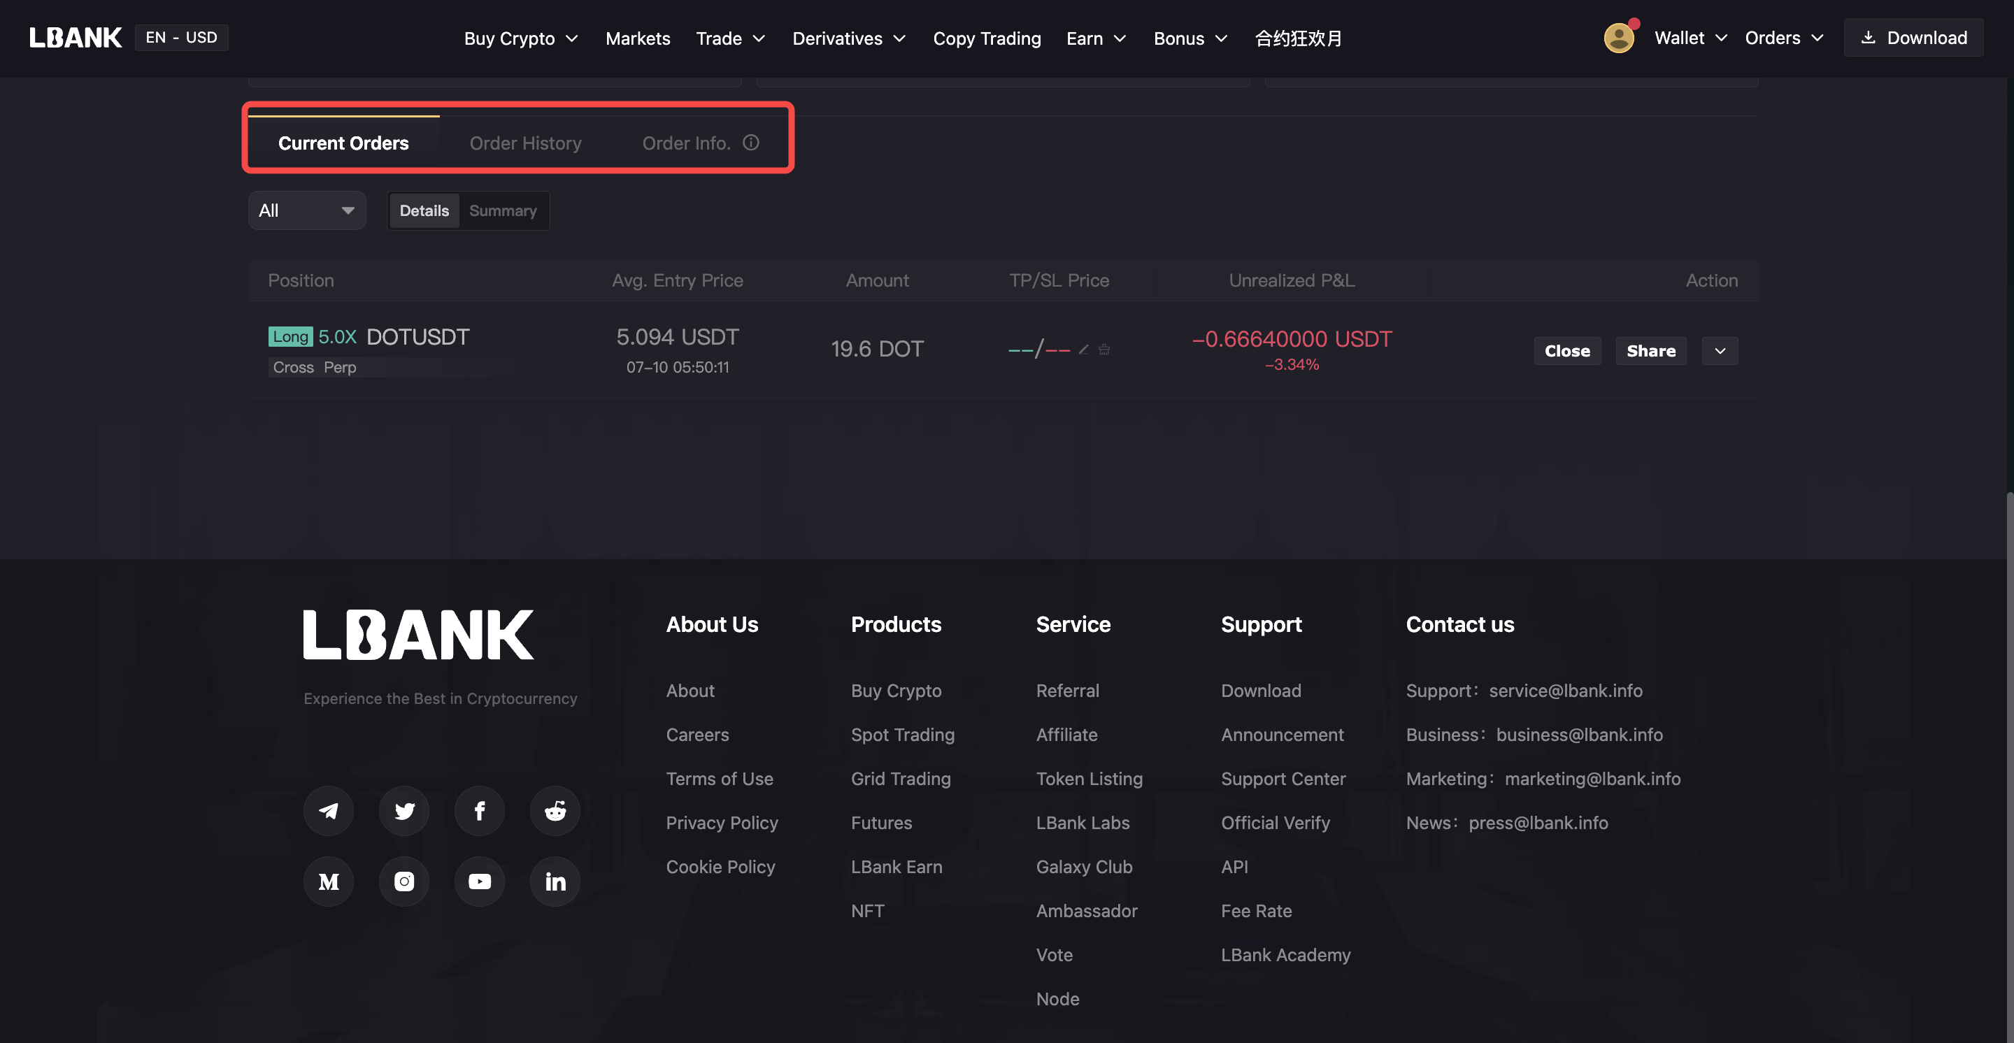The width and height of the screenshot is (2014, 1043).
Task: Click the Download button in header
Action: pos(1913,38)
